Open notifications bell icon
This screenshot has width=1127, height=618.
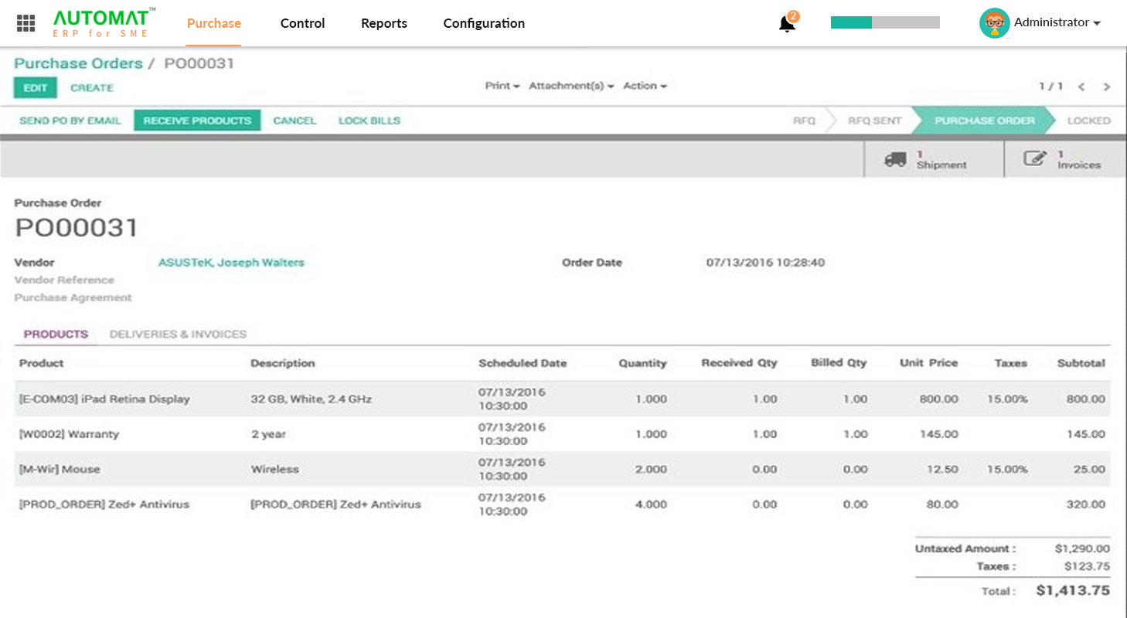(x=787, y=23)
